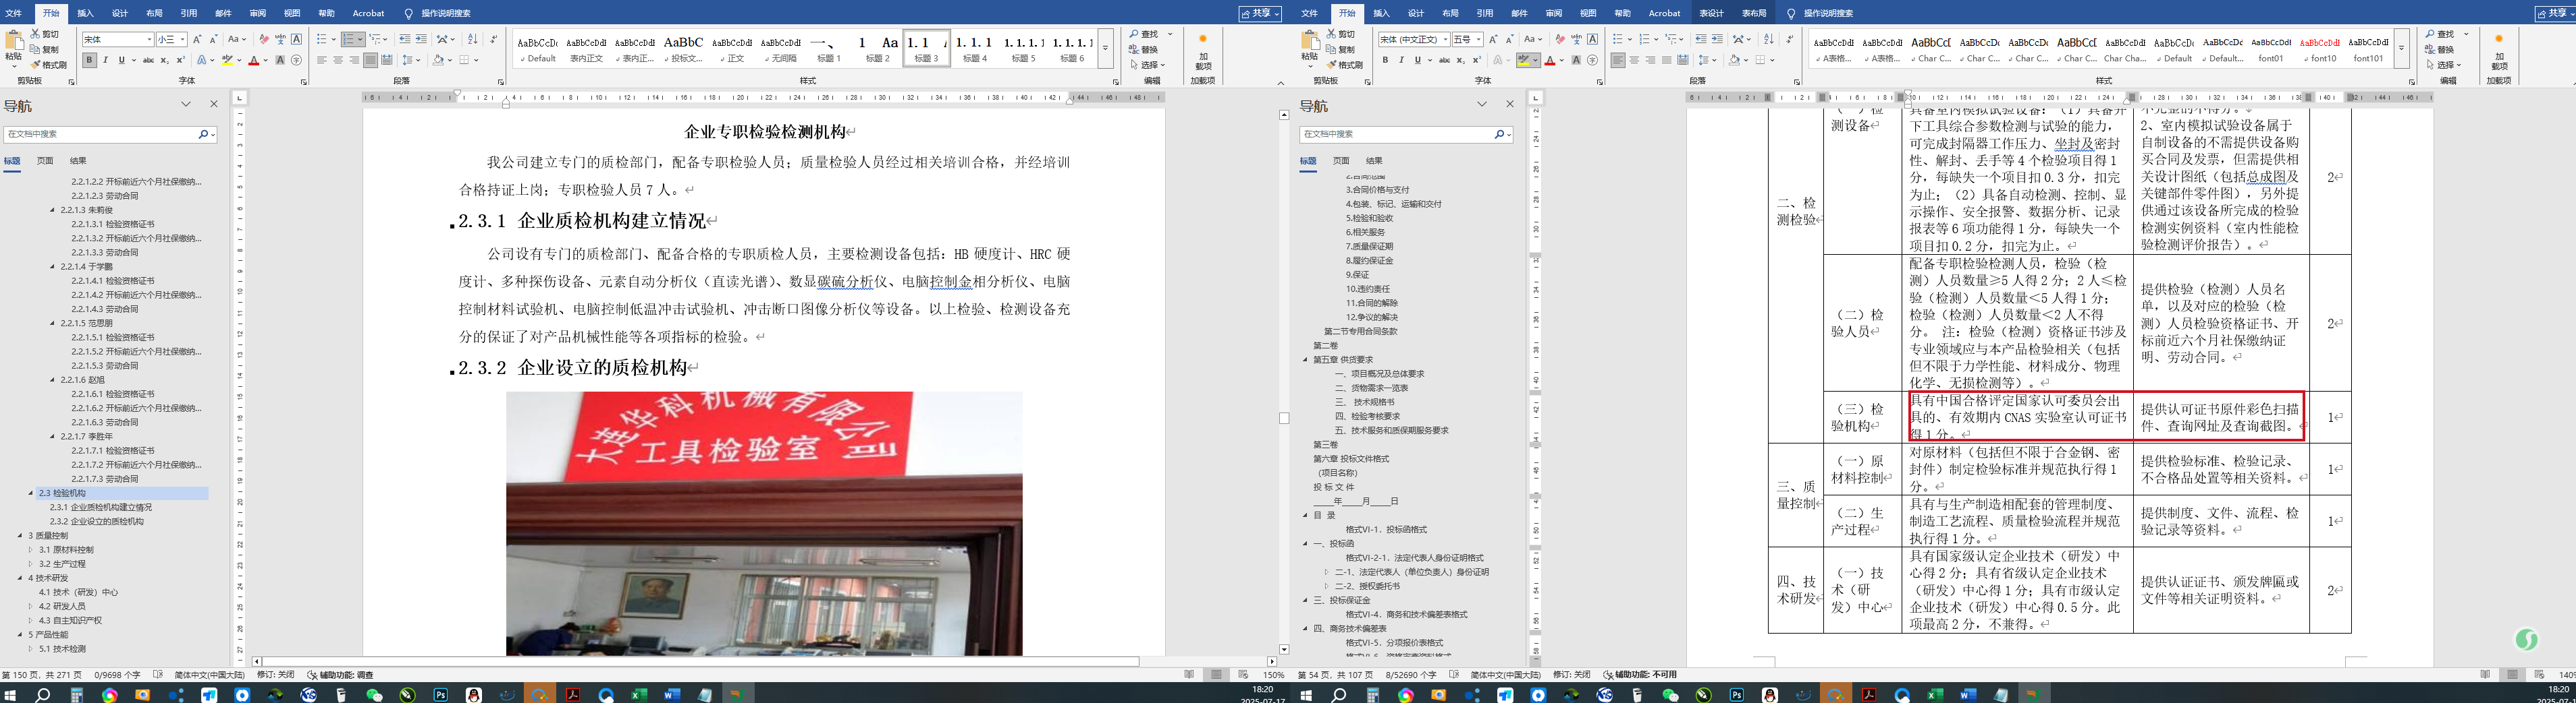Image resolution: width=2576 pixels, height=703 pixels.
Task: Click clear formatting eraser in right Word window
Action: click(x=1560, y=40)
